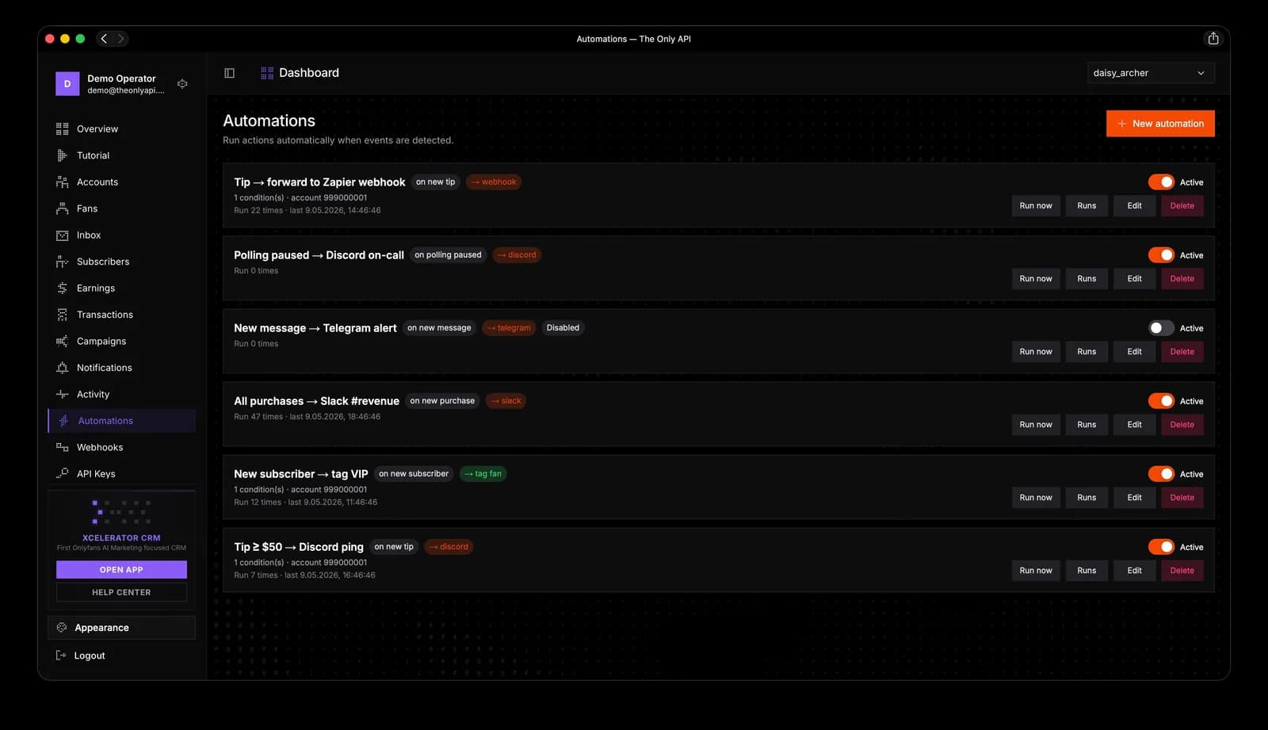Screen dimensions: 1268x730
Task: Edit the New message Telegram alert automation
Action: 1135,352
